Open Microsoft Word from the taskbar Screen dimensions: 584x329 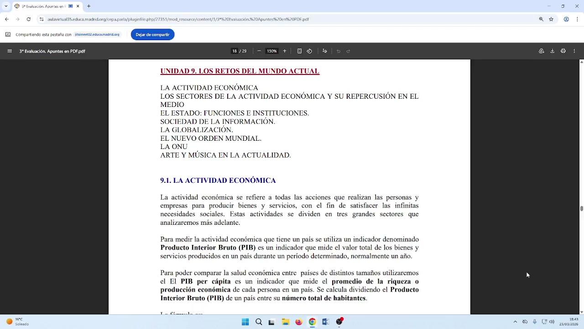coord(325,322)
